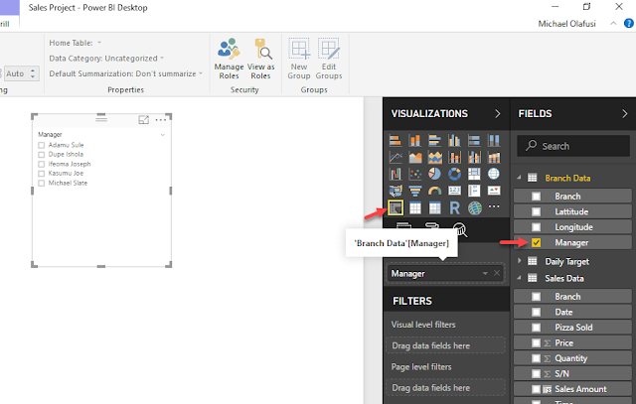Select the Gauge visual
This screenshot has width=636, height=404.
434,191
